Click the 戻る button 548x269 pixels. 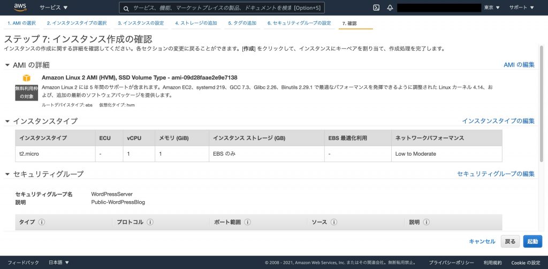pyautogui.click(x=510, y=241)
